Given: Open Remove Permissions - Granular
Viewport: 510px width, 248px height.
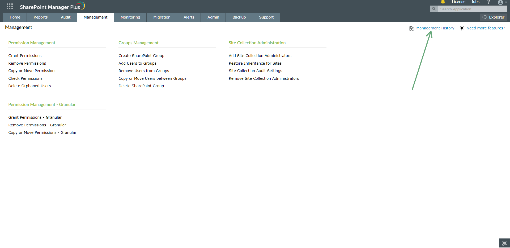Looking at the screenshot, I should pyautogui.click(x=37, y=125).
